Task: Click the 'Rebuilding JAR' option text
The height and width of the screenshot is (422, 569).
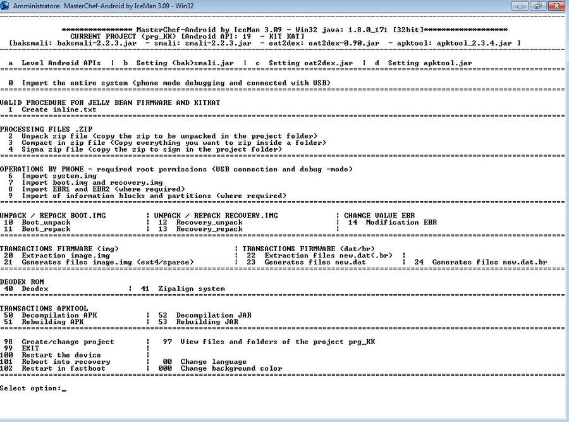Action: 207,321
